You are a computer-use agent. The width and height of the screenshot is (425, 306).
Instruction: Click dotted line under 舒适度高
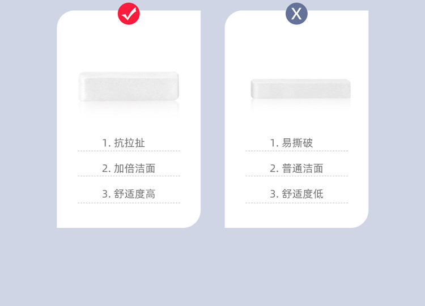[x=129, y=203]
